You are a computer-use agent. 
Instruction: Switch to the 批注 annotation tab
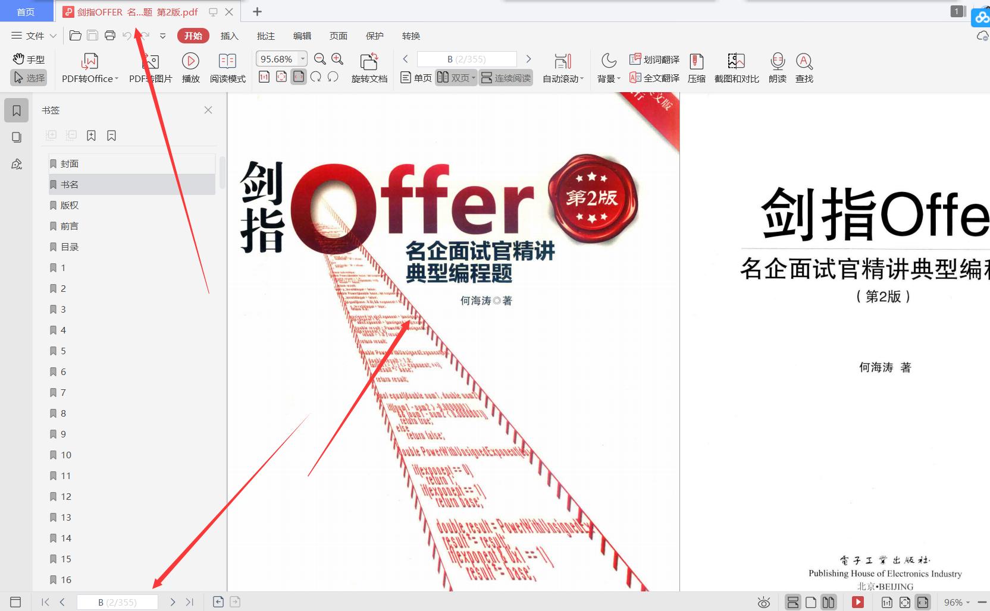point(265,36)
